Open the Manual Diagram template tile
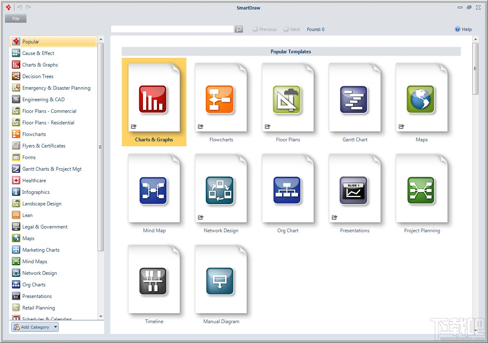The height and width of the screenshot is (343, 488). 221,283
